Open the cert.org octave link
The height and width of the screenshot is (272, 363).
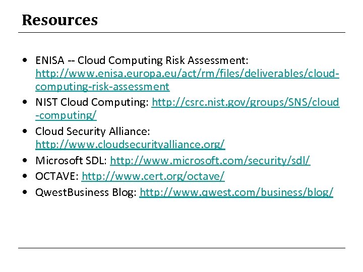(153, 176)
